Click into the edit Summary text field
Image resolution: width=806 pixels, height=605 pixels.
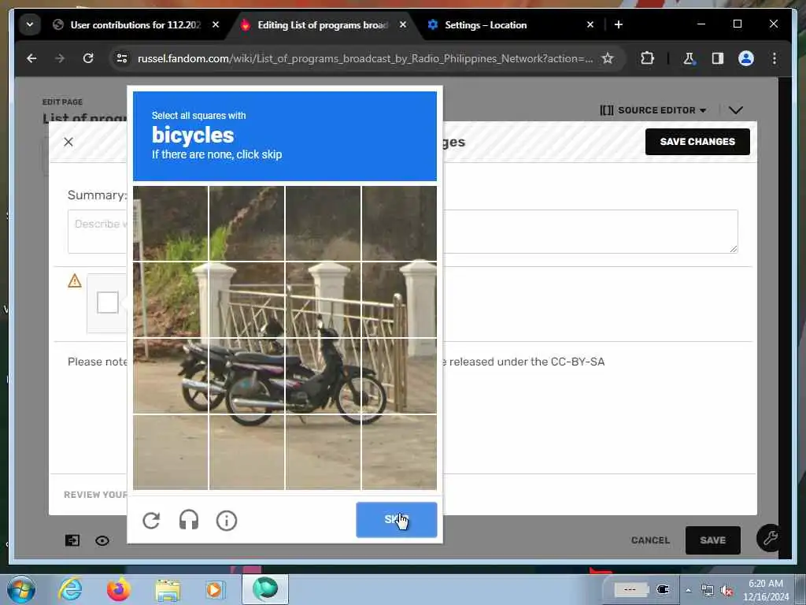coord(402,232)
